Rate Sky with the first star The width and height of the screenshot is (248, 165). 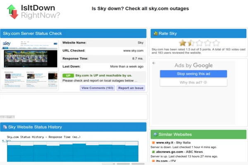tap(183, 43)
